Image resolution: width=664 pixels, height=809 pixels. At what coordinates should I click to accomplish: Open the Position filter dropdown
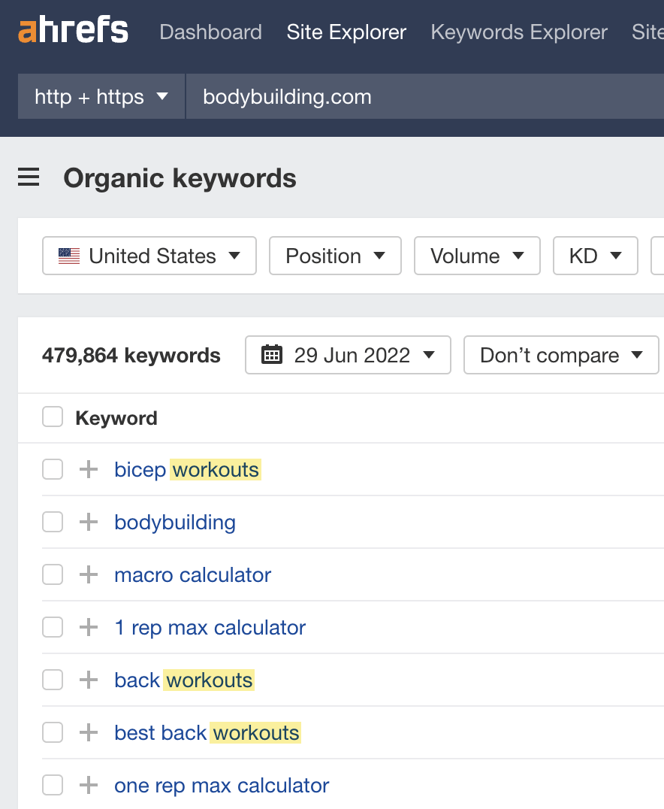(x=335, y=256)
